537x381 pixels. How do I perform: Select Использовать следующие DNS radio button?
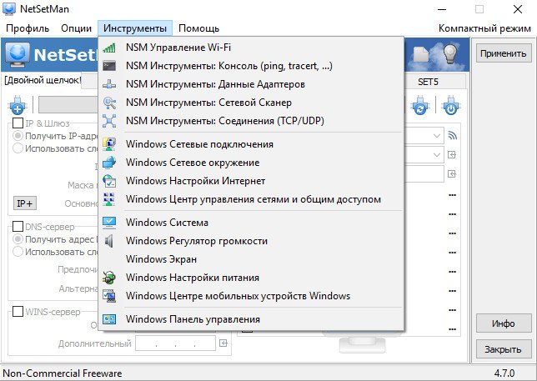pyautogui.click(x=18, y=252)
